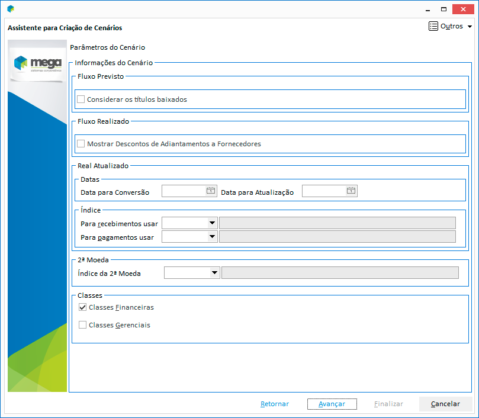Click the Retornar link
Image resolution: width=479 pixels, height=418 pixels.
point(275,404)
